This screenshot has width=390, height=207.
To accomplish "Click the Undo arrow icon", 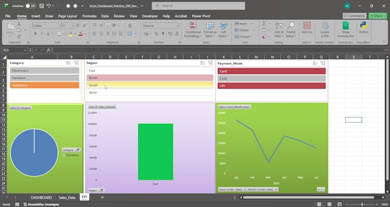I will 49,6.
